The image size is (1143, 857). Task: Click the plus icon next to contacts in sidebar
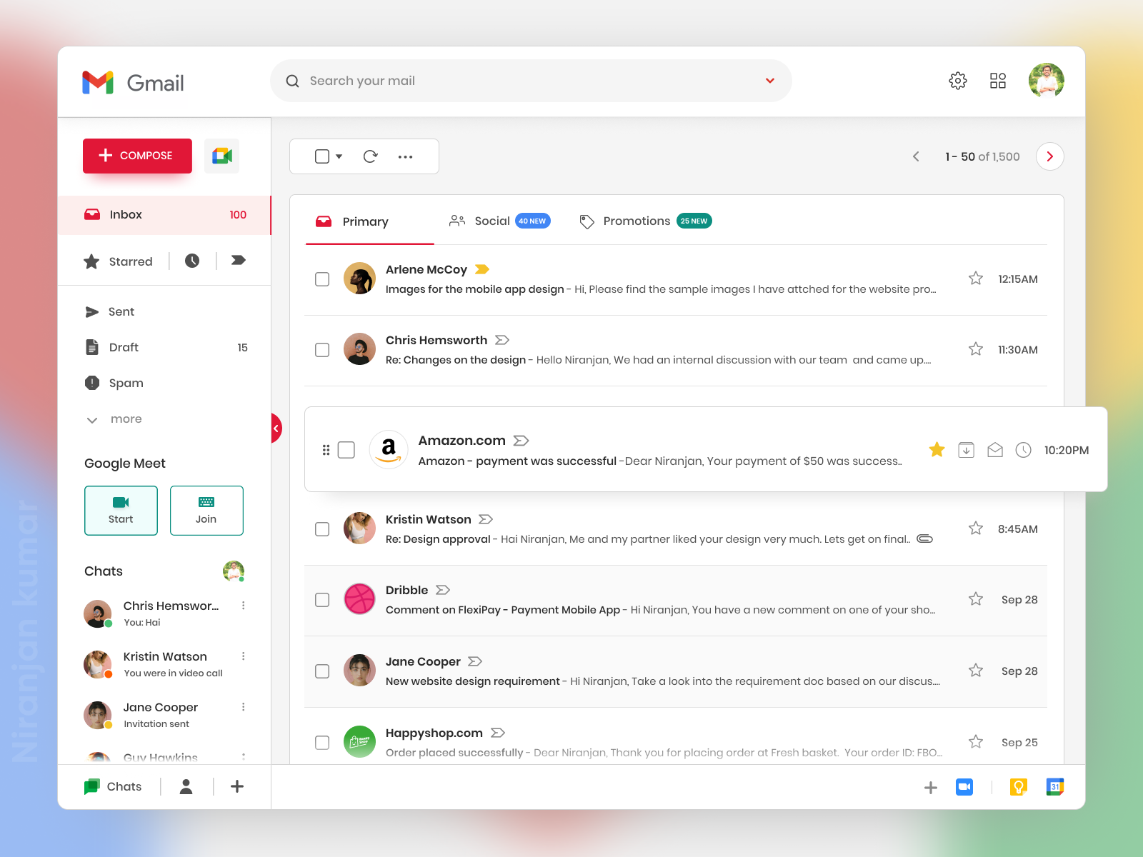[237, 786]
